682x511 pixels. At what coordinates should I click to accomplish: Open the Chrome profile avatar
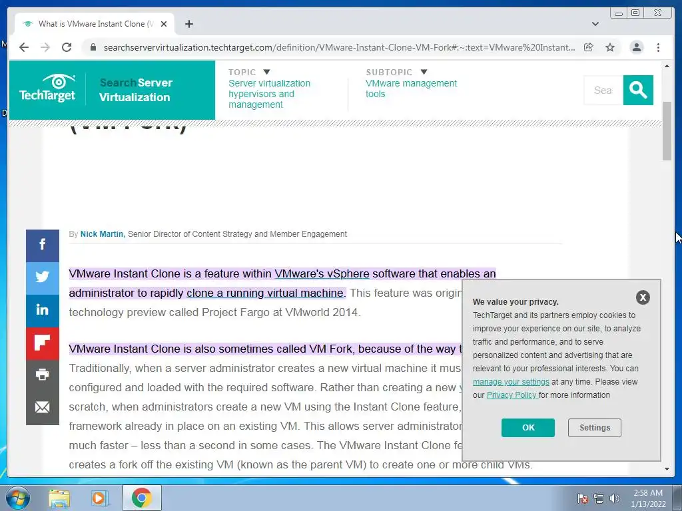(x=636, y=47)
